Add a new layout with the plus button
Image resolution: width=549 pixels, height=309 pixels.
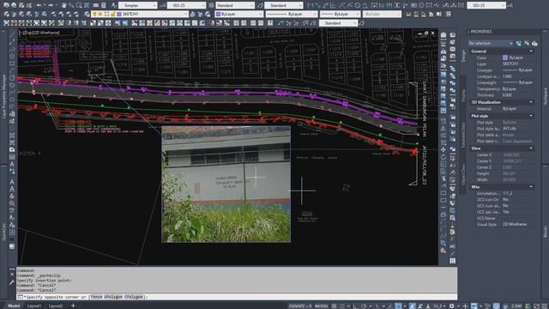(73, 306)
